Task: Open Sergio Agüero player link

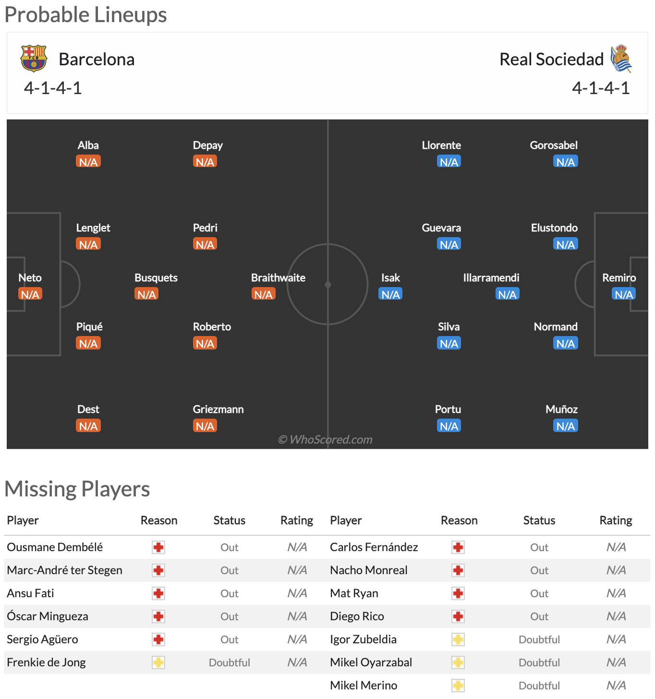Action: [x=42, y=639]
